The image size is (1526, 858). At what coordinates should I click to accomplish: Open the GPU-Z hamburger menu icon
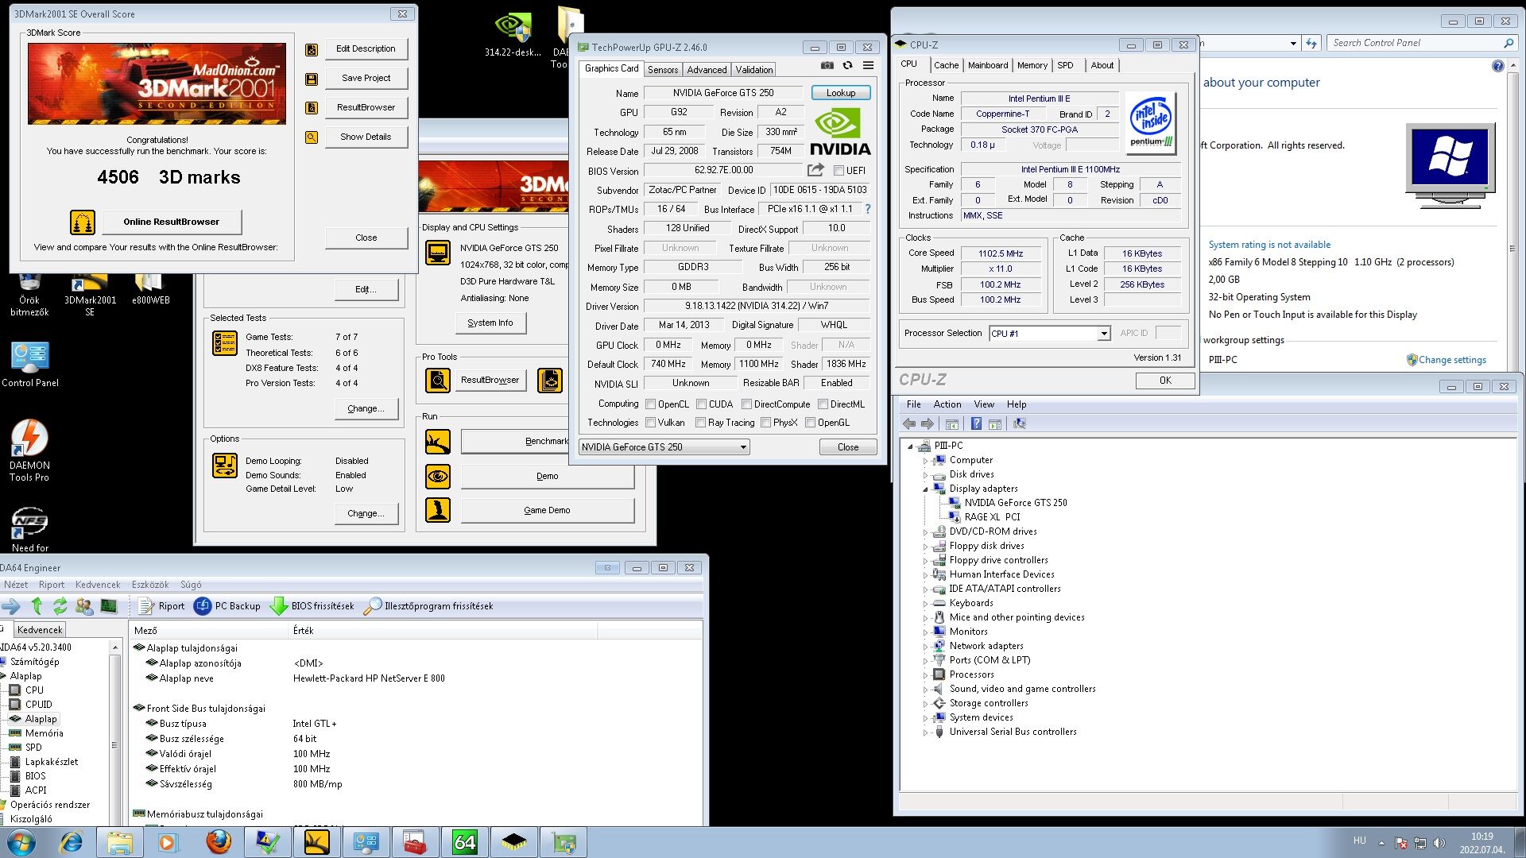pyautogui.click(x=868, y=66)
